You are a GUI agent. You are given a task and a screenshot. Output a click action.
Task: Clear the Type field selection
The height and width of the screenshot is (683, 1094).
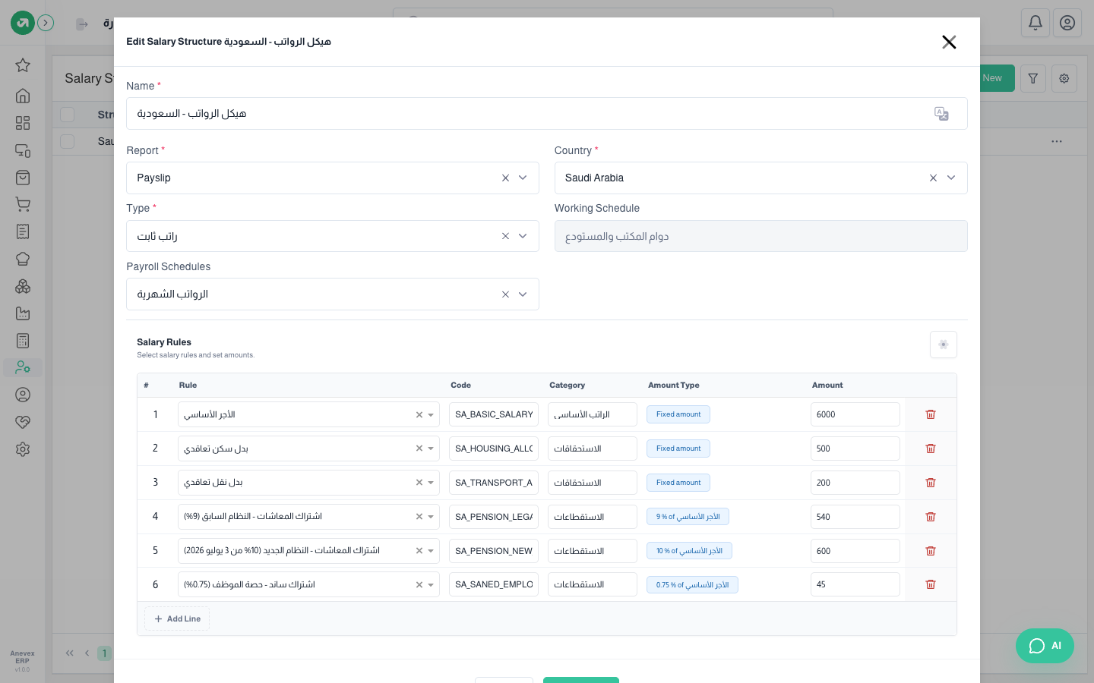pyautogui.click(x=505, y=236)
